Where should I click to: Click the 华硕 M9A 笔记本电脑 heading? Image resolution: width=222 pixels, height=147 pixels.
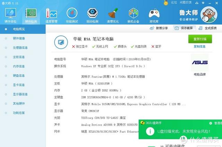pyautogui.click(x=93, y=39)
